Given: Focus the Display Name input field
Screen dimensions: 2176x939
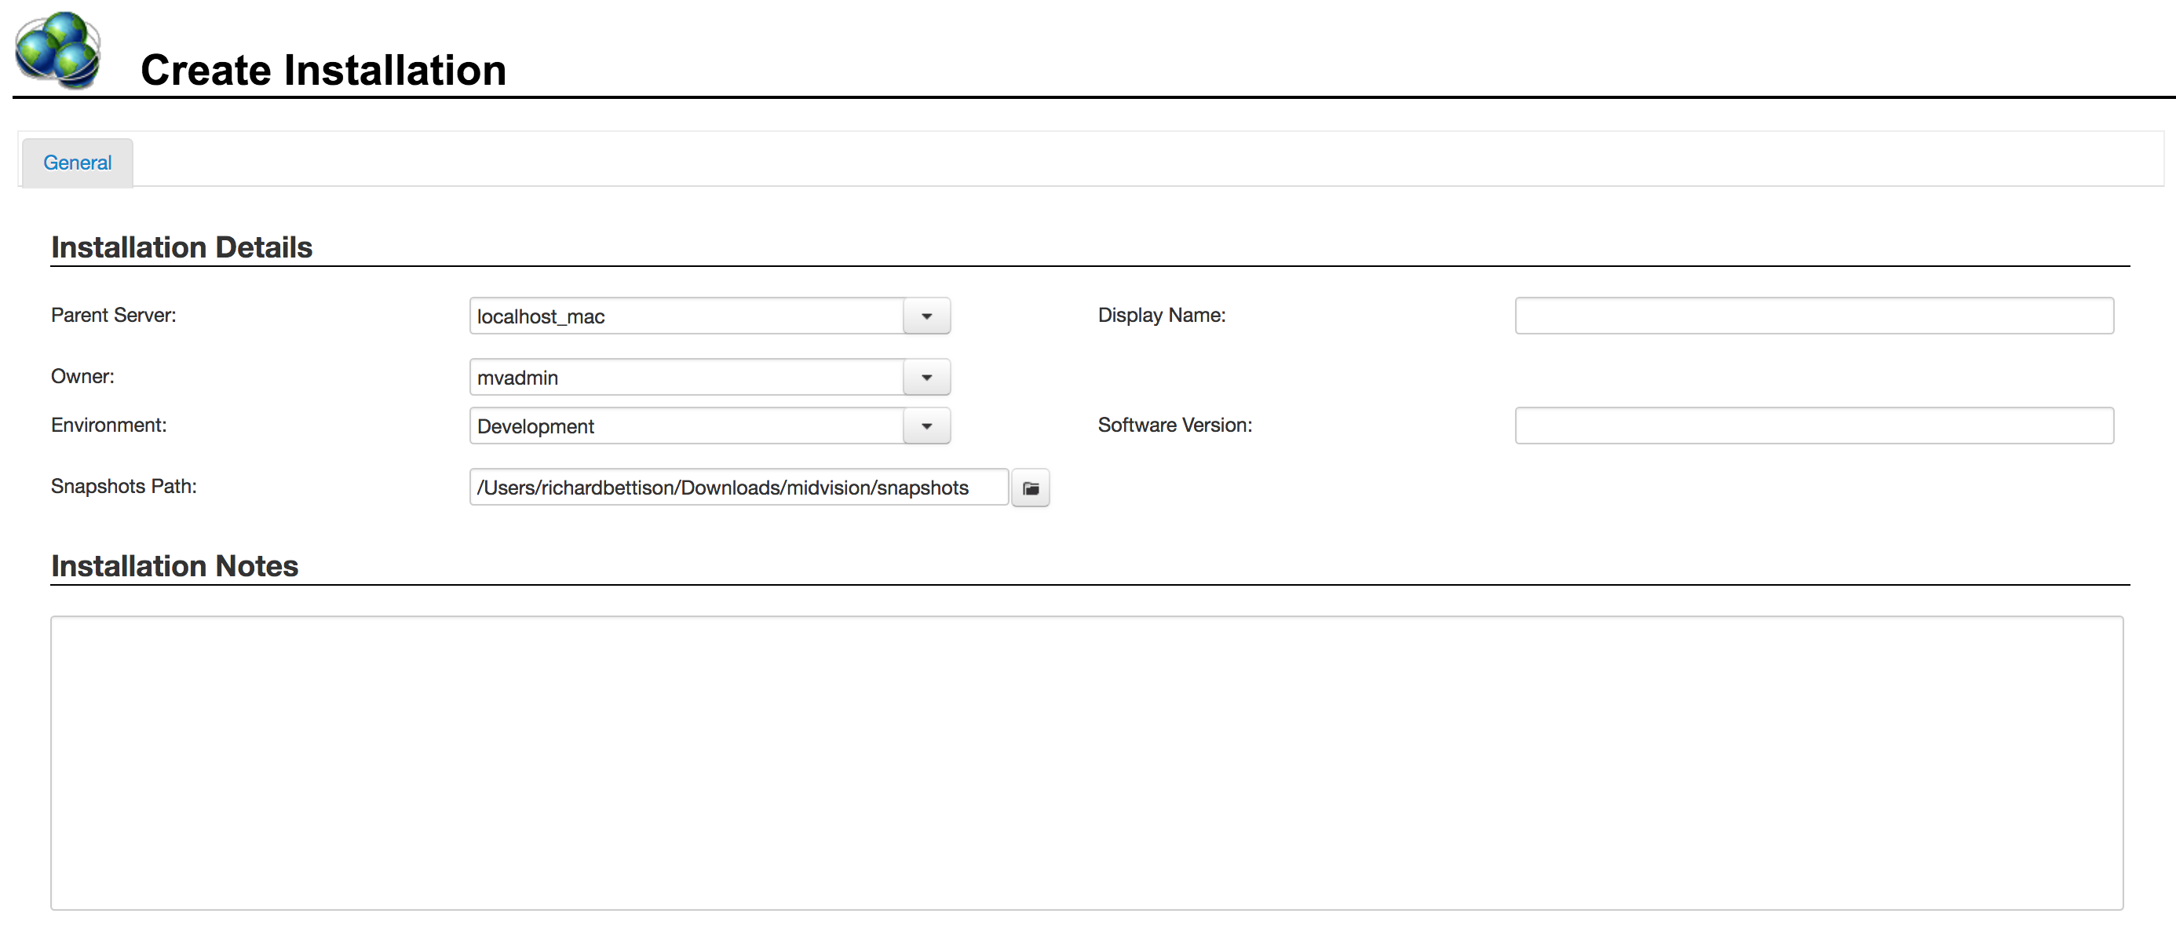Looking at the screenshot, I should coord(1814,316).
